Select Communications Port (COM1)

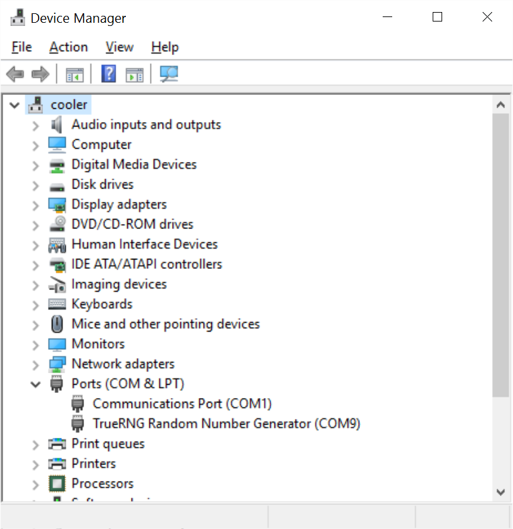click(x=182, y=403)
